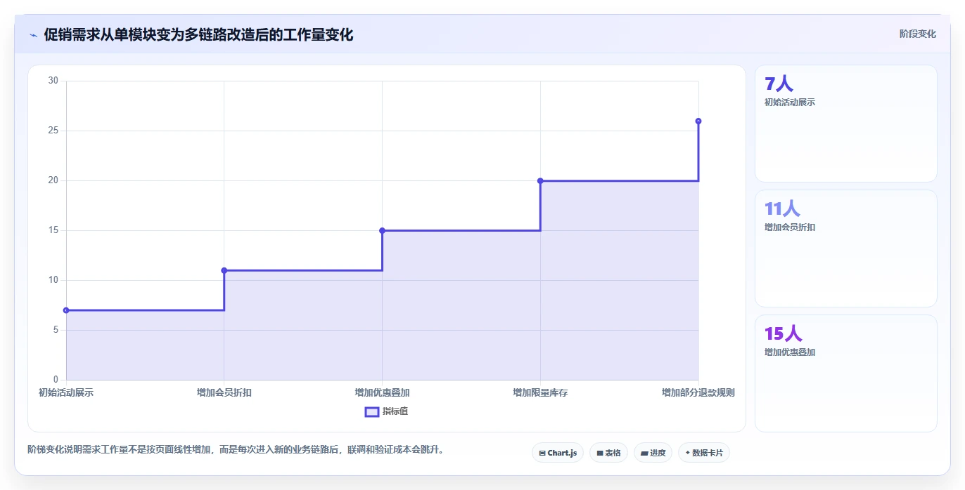965x490 pixels.
Task: Click the y-axis label 25
Action: 53,131
